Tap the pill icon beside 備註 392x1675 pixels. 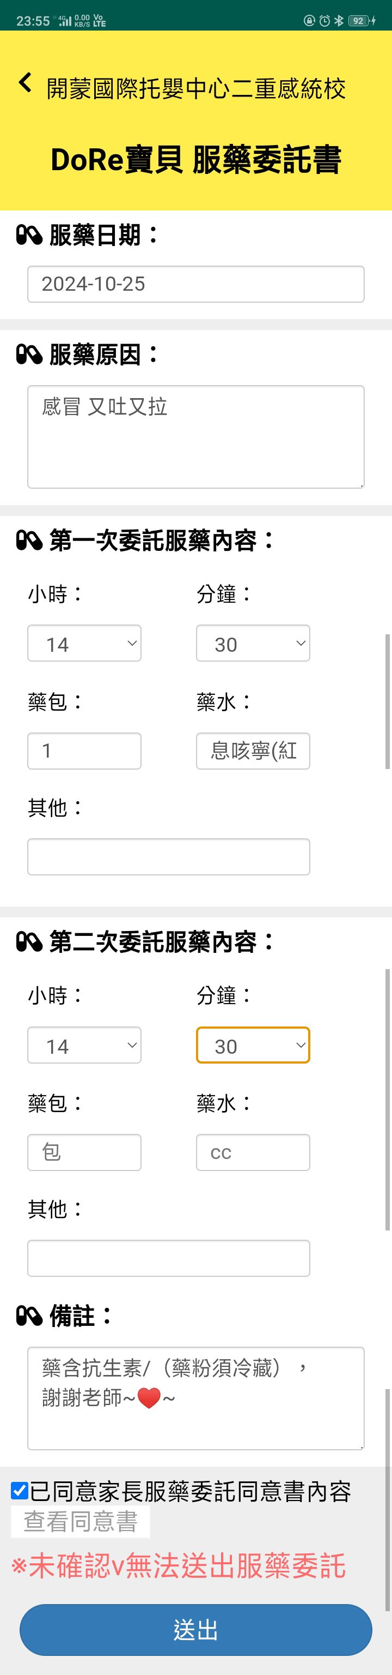click(x=29, y=1316)
